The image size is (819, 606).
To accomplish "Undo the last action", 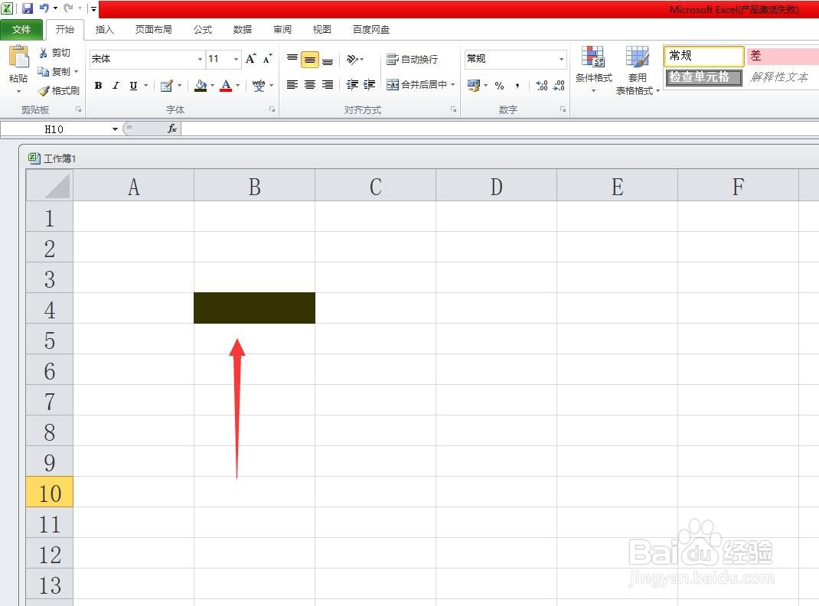I will click(44, 8).
